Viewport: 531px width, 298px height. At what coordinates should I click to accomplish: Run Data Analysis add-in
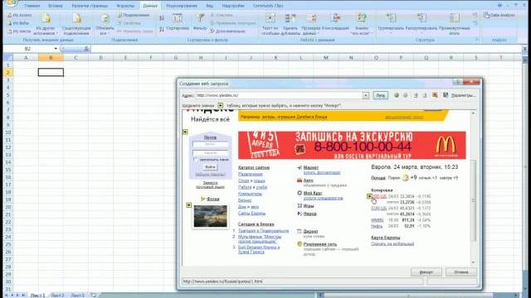coord(499,15)
